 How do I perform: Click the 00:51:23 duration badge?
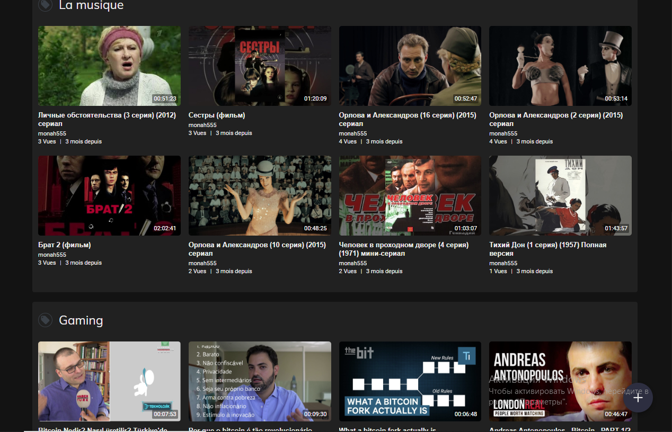click(165, 98)
